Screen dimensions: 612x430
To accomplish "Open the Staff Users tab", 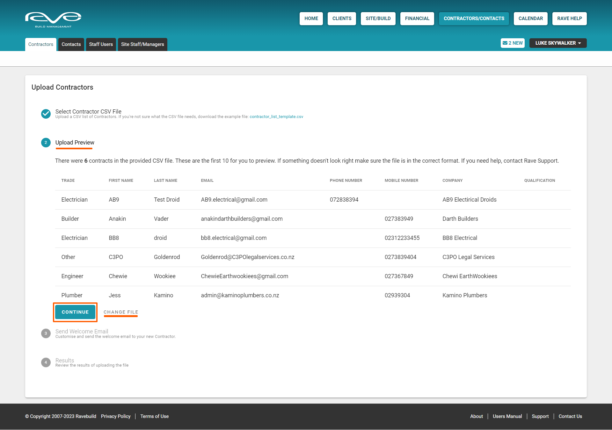I will click(x=101, y=44).
